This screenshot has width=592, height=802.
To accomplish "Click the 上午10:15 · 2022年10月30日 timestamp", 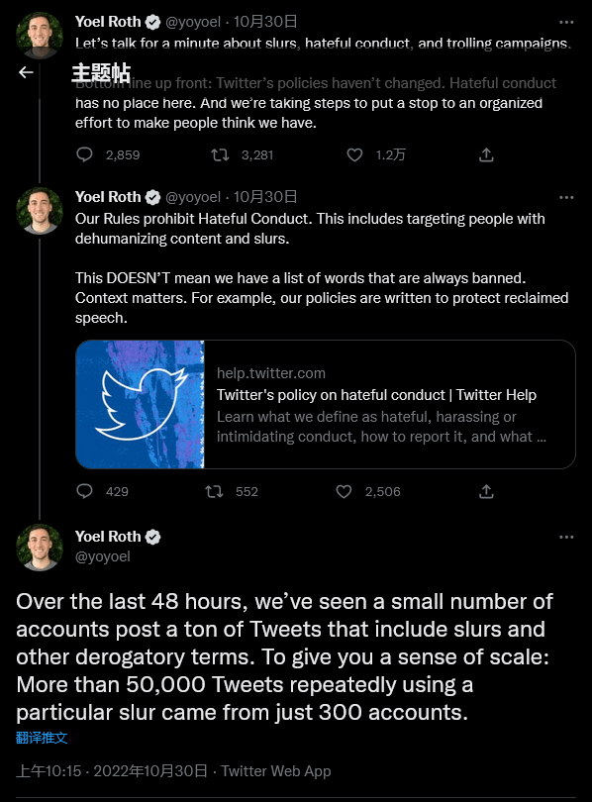I will [x=112, y=770].
